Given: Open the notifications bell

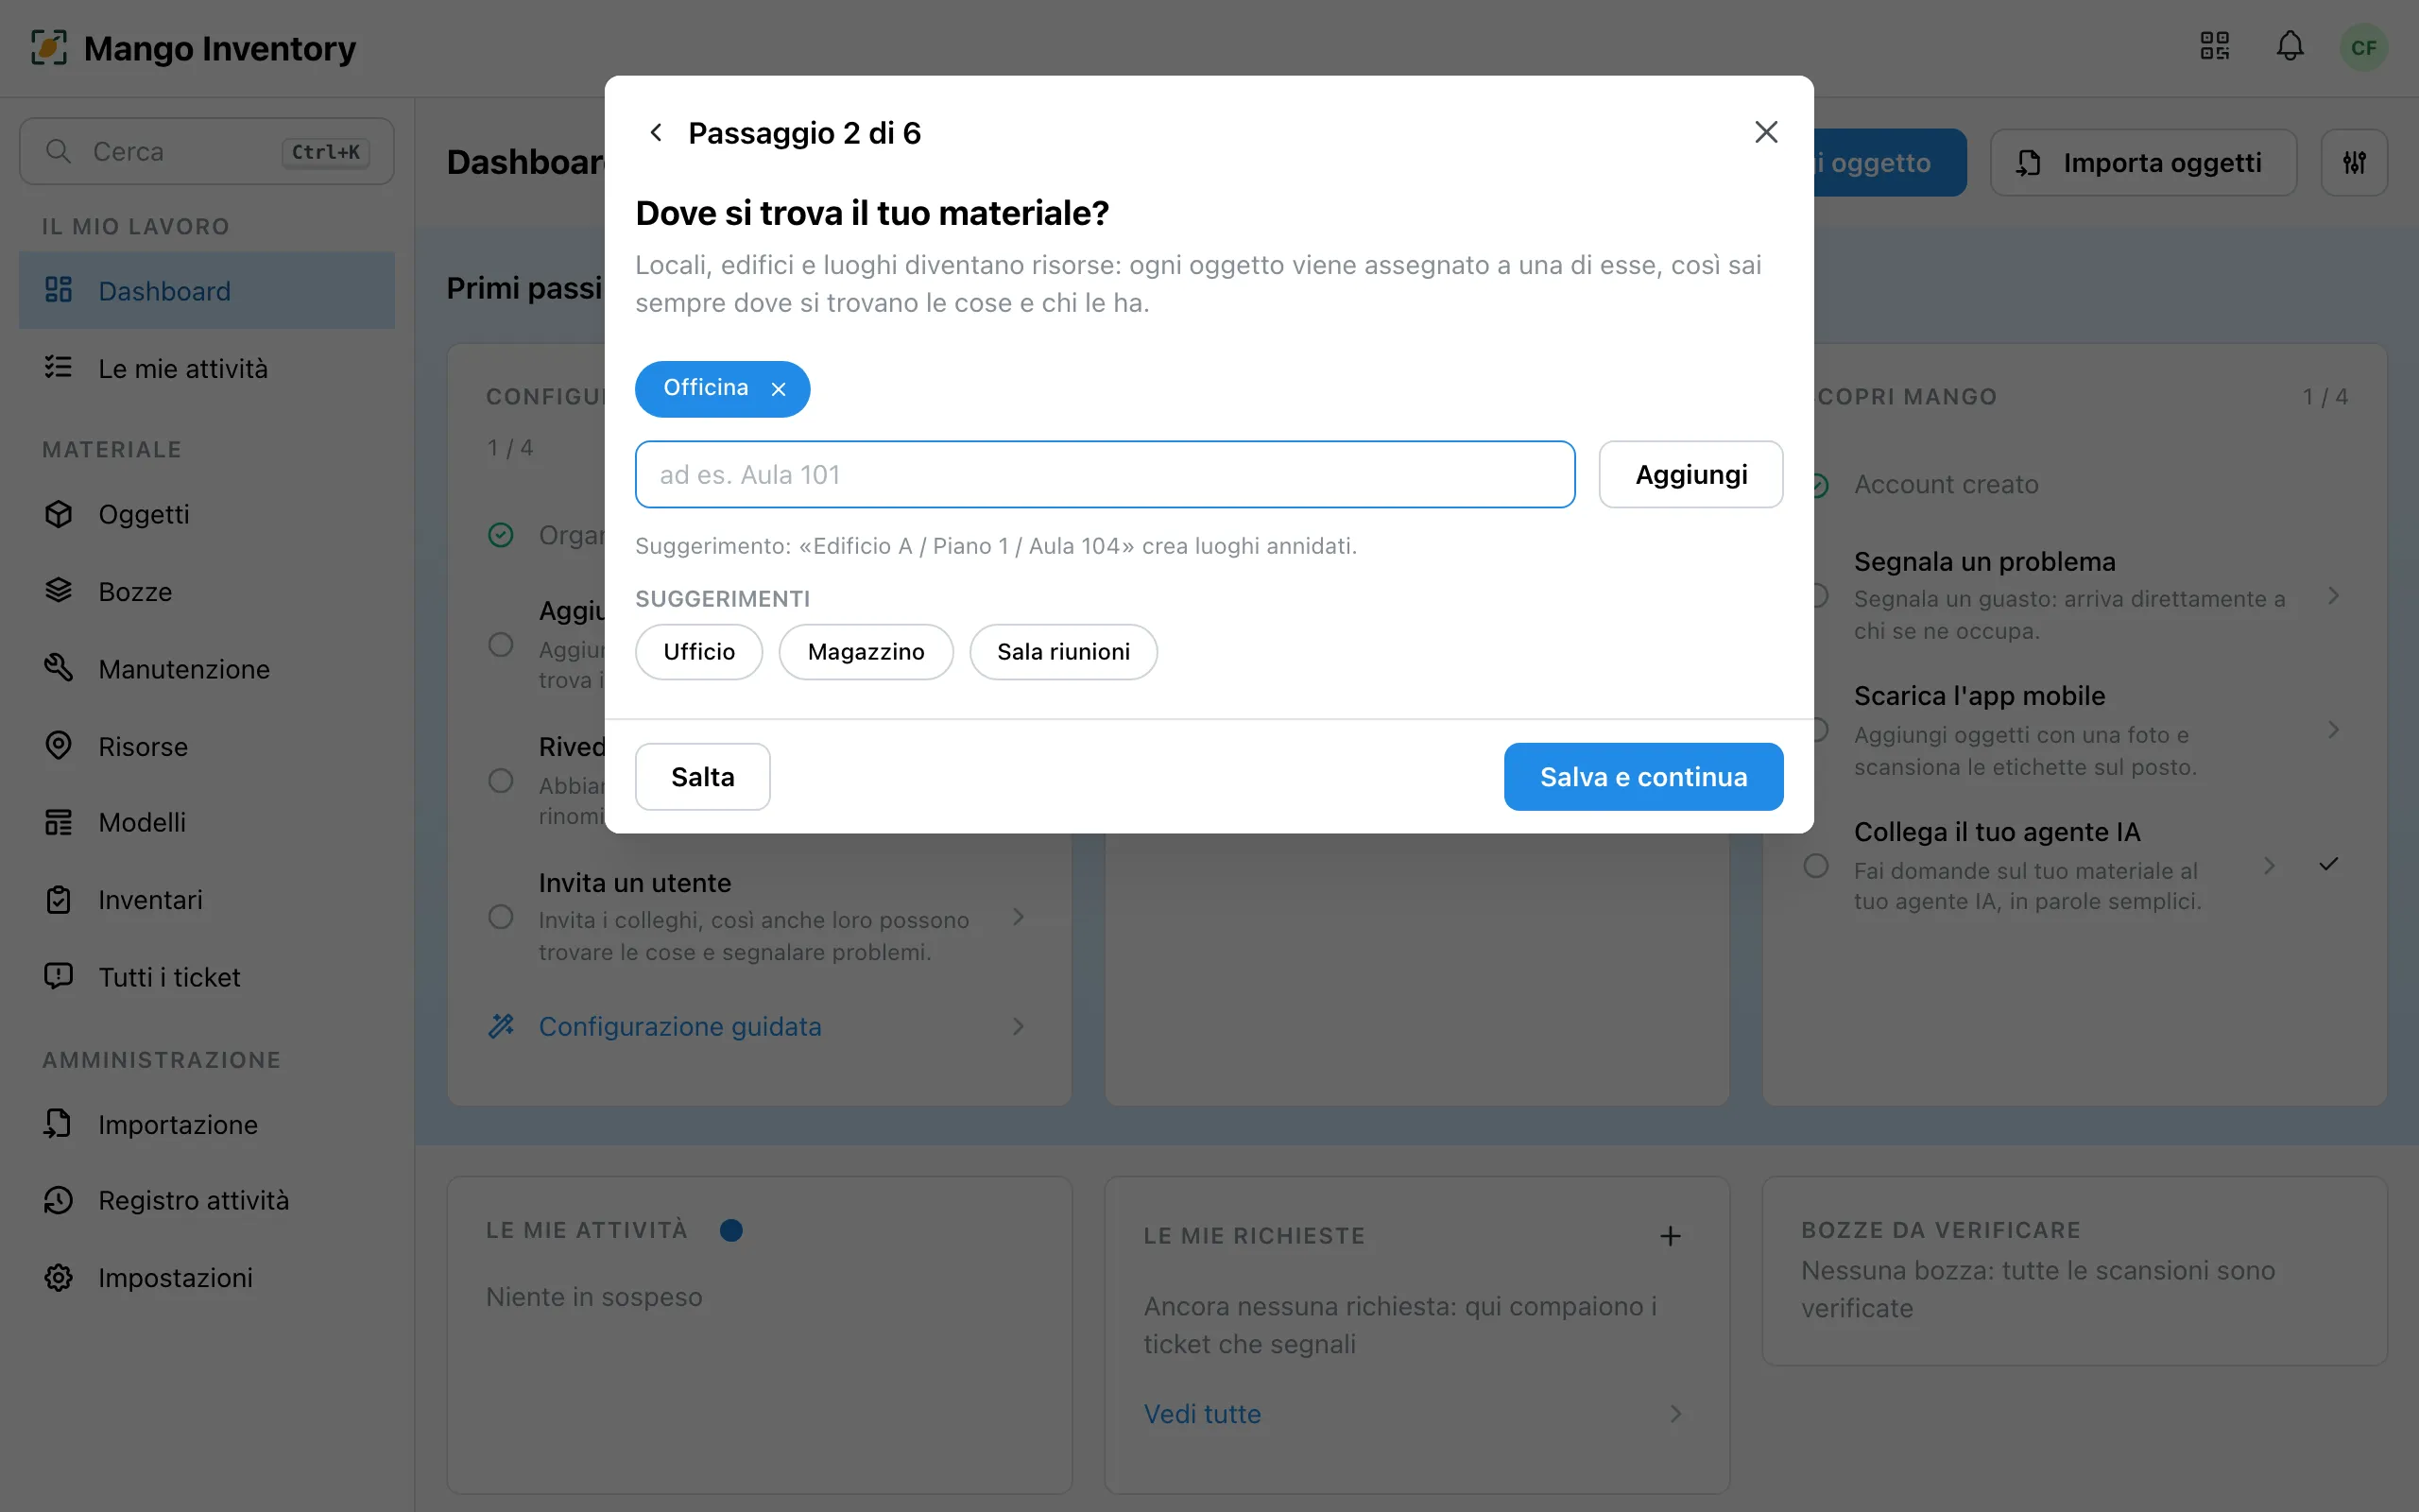Looking at the screenshot, I should pos(2290,46).
